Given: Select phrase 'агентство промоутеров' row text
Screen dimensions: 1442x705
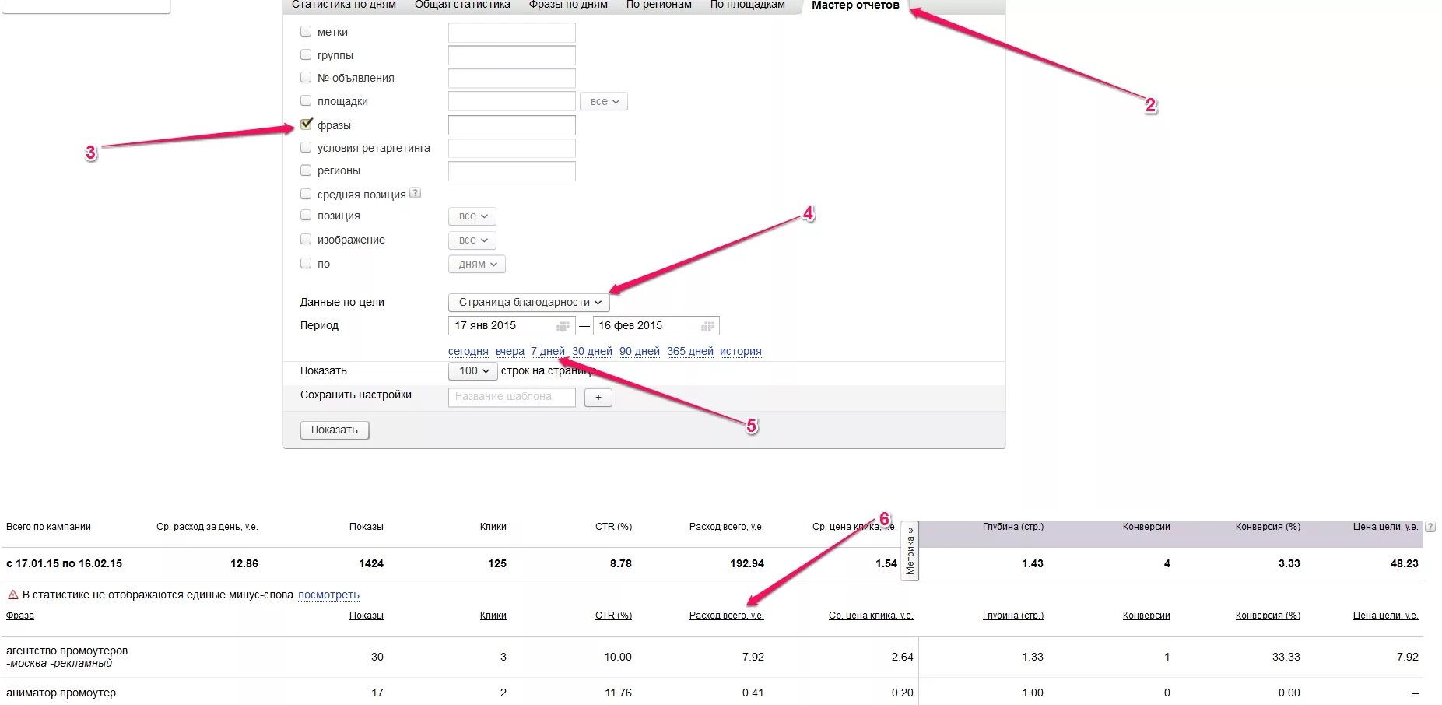Looking at the screenshot, I should 67,651.
